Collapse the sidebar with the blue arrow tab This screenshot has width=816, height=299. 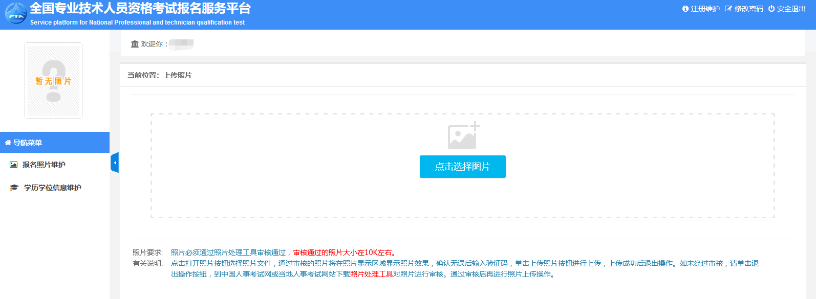click(115, 163)
